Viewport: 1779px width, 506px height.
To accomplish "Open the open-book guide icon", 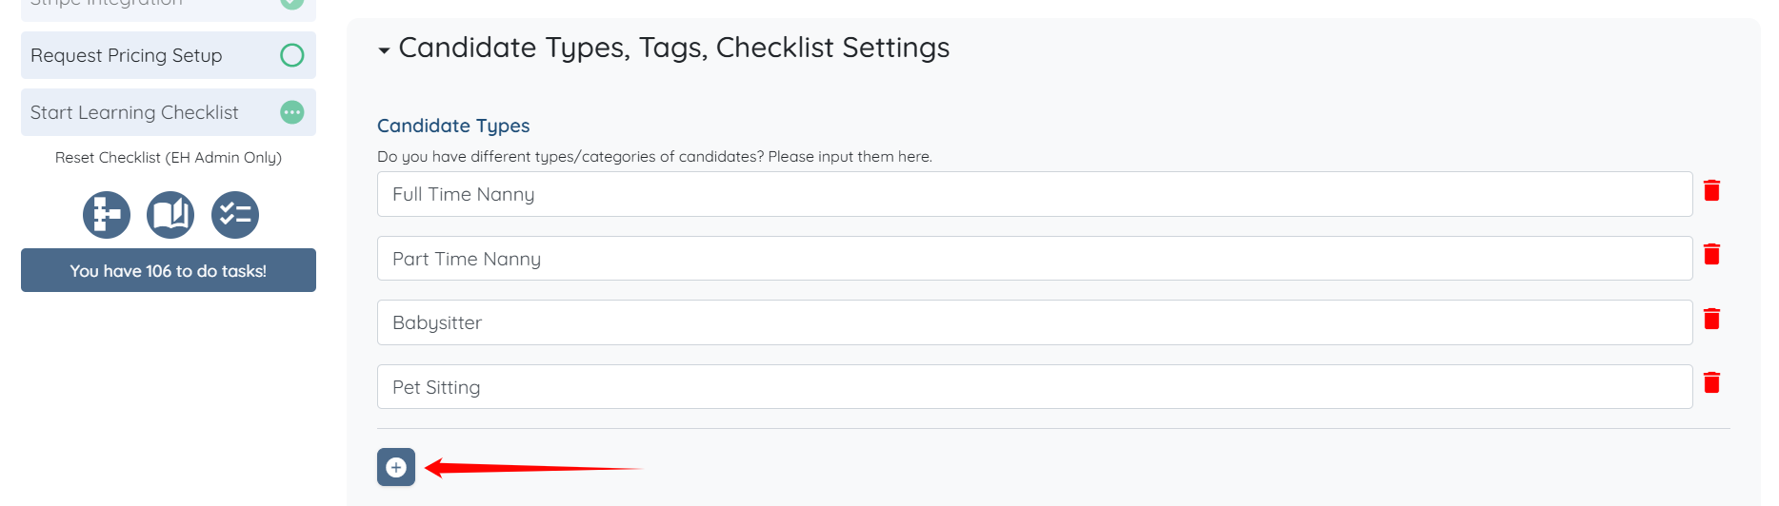I will [x=170, y=215].
